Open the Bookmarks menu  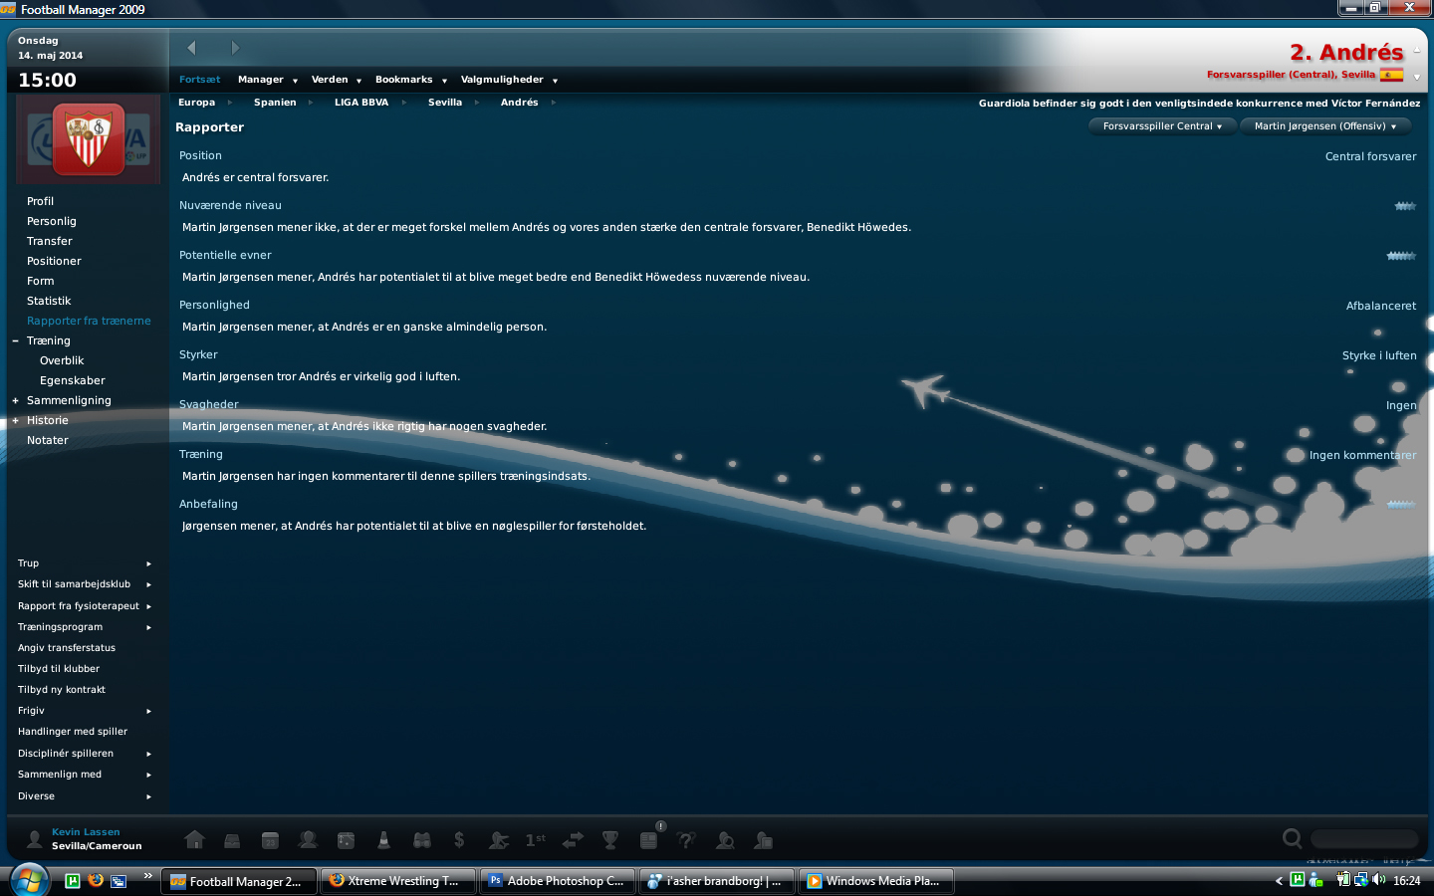411,80
